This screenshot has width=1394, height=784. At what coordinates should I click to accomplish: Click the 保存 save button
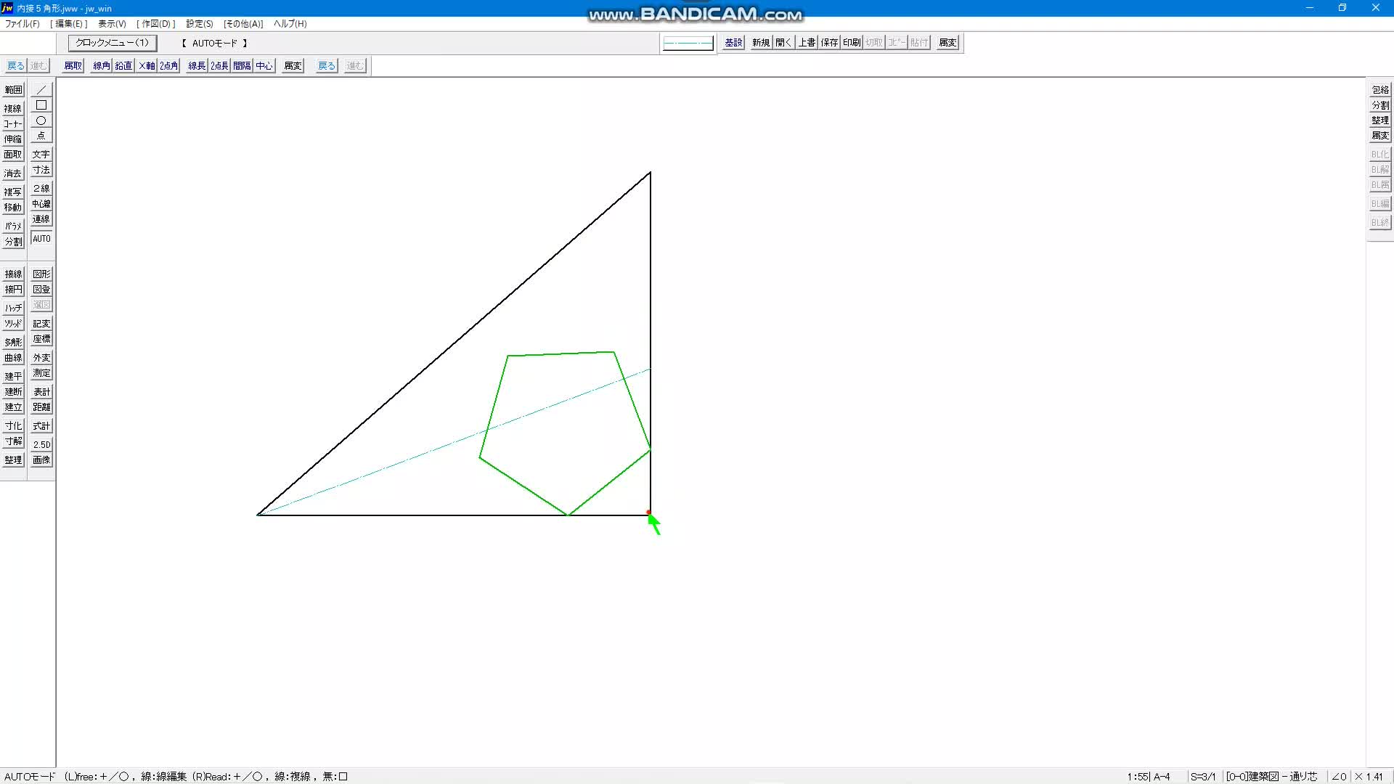pos(829,43)
